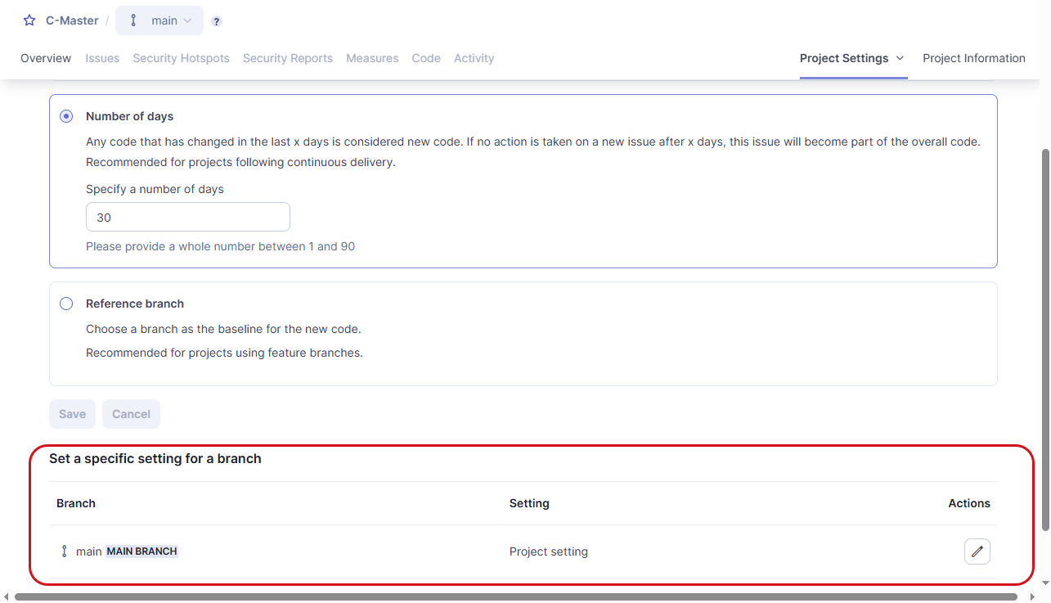Click the pencil icon to edit main branch setting
Viewport: 1051px width, 603px height.
pos(977,551)
